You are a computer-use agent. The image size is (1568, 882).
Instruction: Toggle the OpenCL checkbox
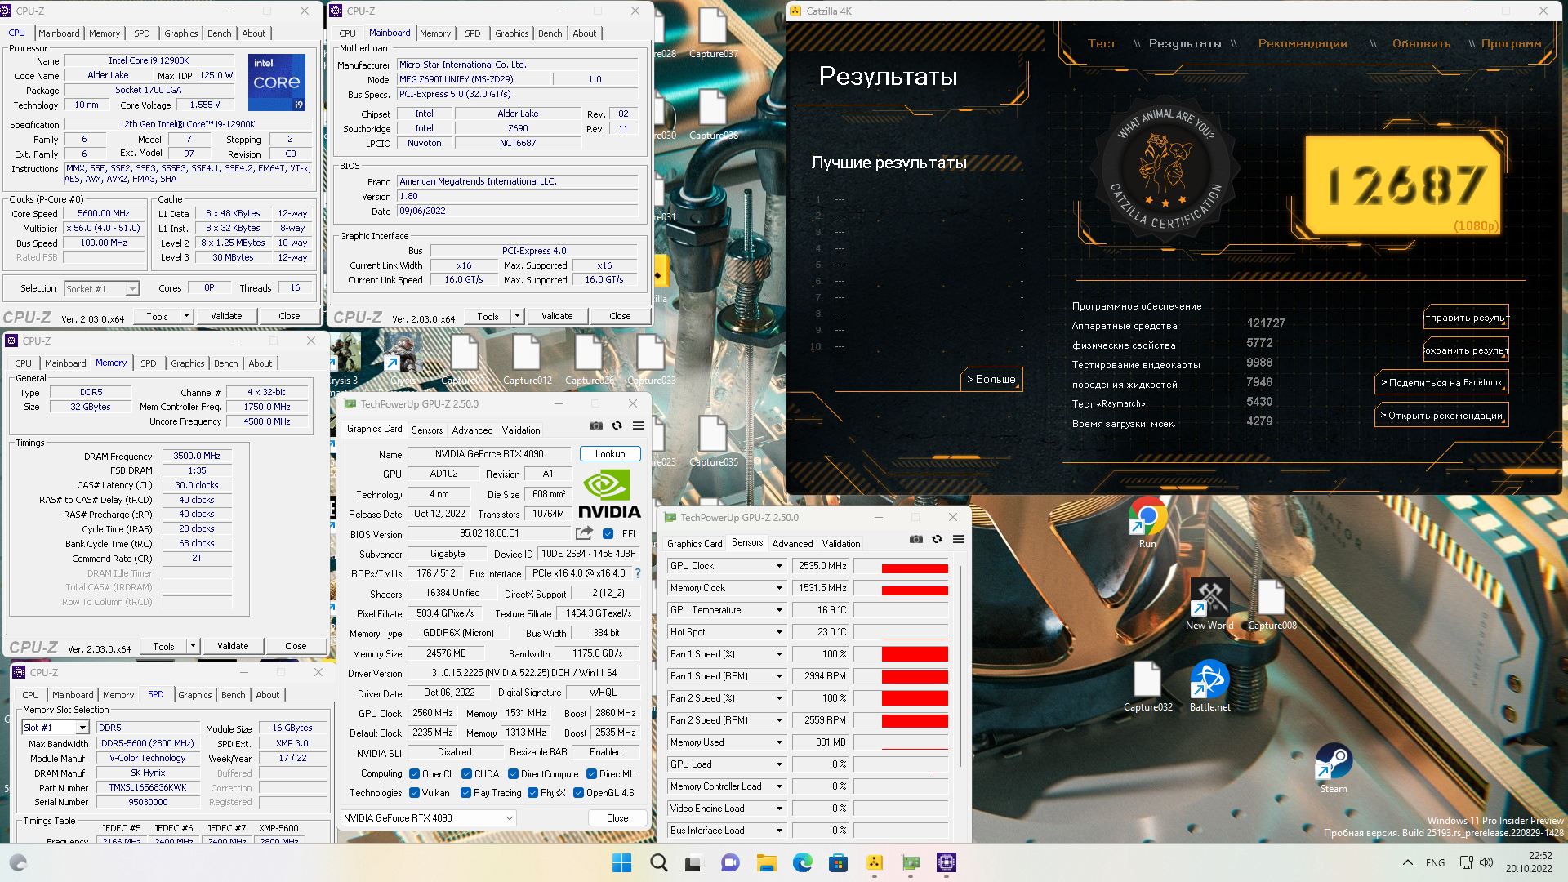point(414,774)
